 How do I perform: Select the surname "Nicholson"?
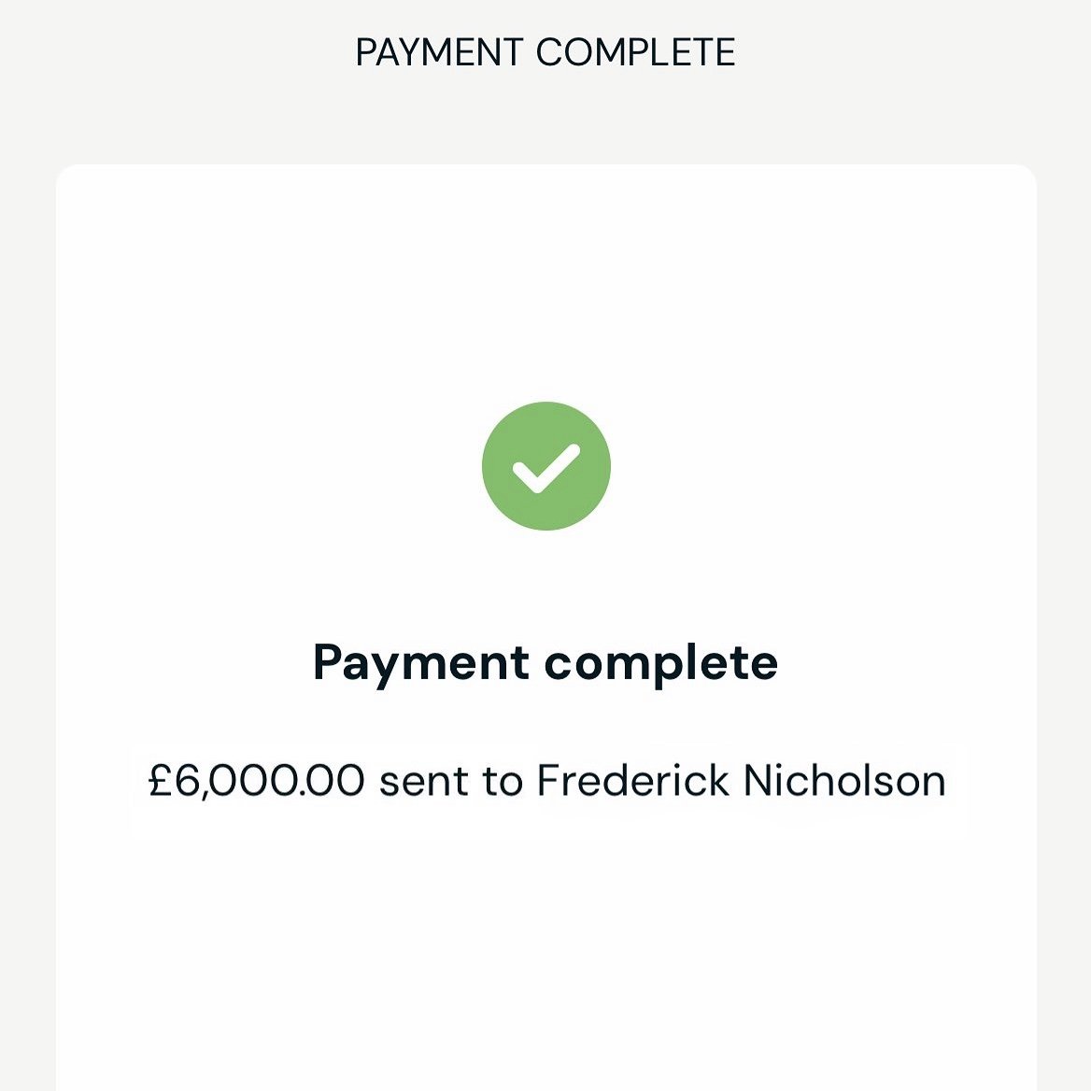tap(844, 781)
